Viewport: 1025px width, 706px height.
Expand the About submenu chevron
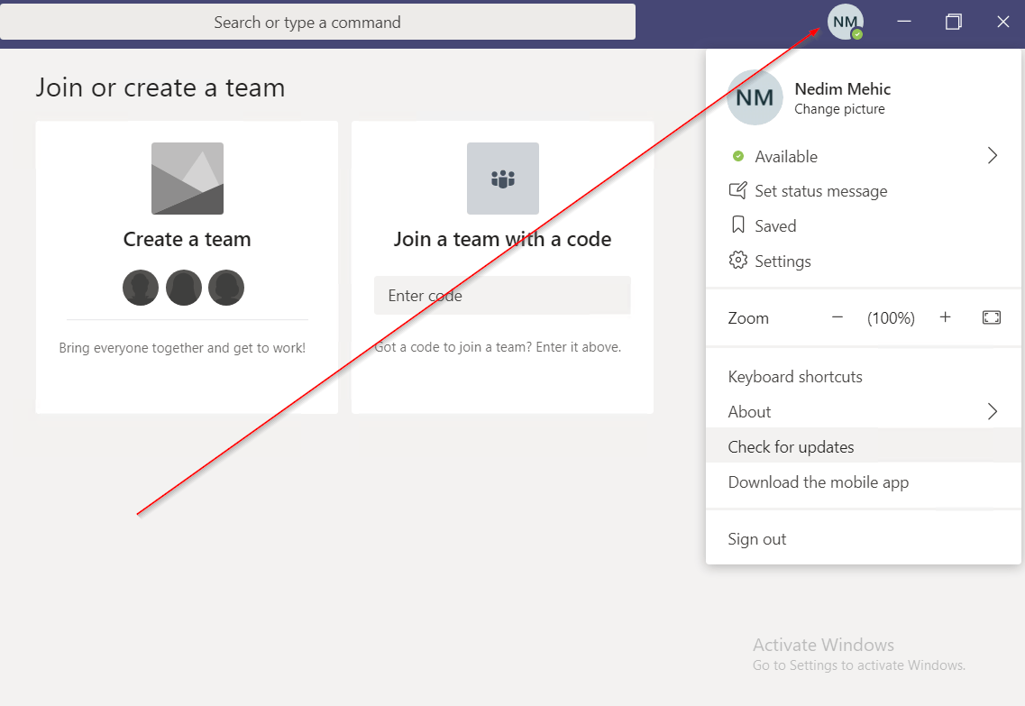pyautogui.click(x=992, y=412)
